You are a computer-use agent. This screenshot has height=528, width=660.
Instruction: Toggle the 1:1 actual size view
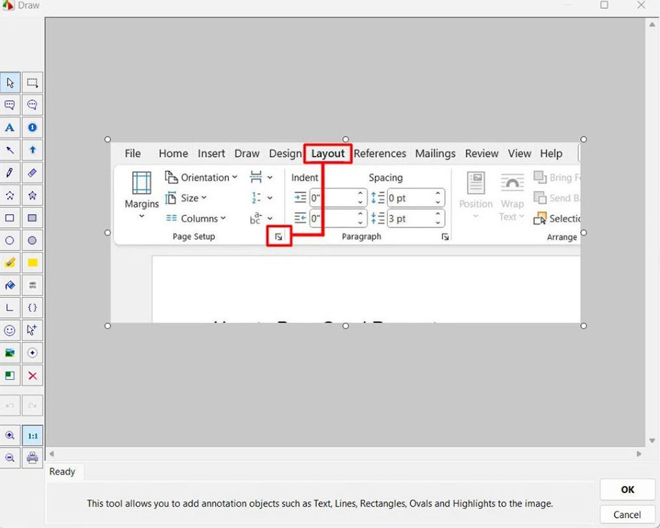click(x=32, y=435)
